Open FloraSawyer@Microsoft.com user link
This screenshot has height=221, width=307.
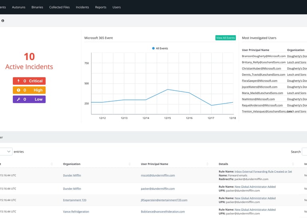(x=259, y=81)
